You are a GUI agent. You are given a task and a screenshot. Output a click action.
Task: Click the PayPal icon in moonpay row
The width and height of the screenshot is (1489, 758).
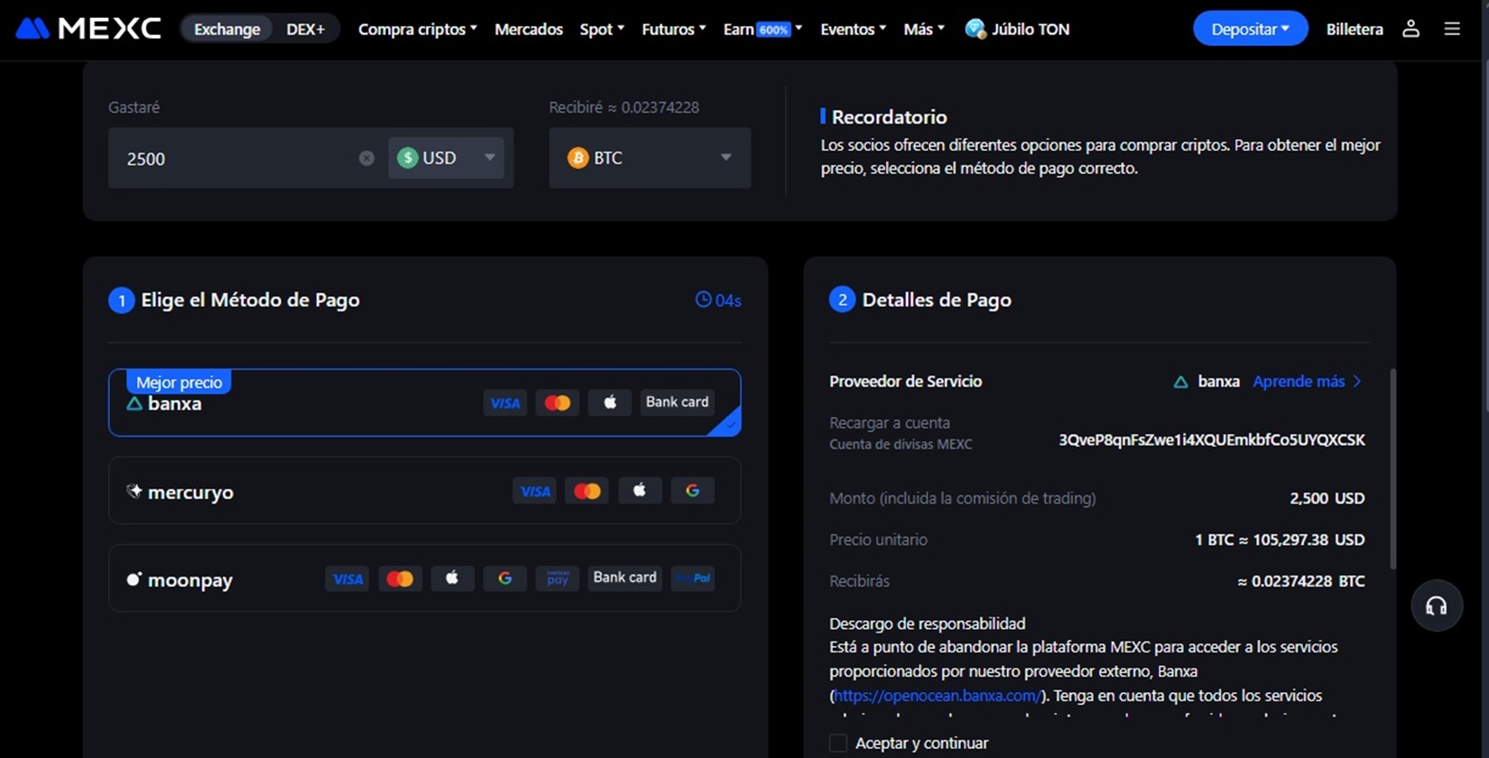pos(692,578)
